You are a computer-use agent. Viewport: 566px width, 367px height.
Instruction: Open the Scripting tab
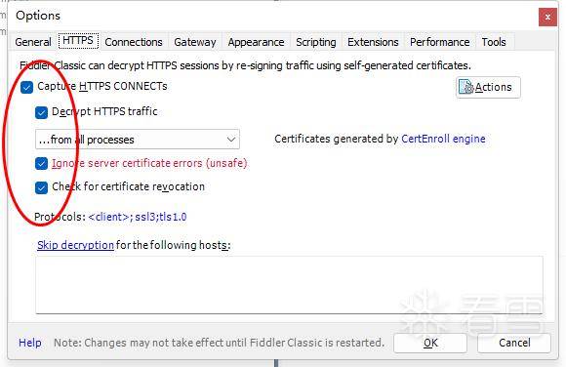point(316,42)
